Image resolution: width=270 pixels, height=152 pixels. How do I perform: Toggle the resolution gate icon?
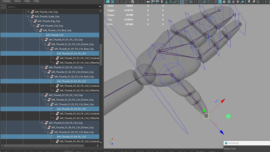click(191, 2)
